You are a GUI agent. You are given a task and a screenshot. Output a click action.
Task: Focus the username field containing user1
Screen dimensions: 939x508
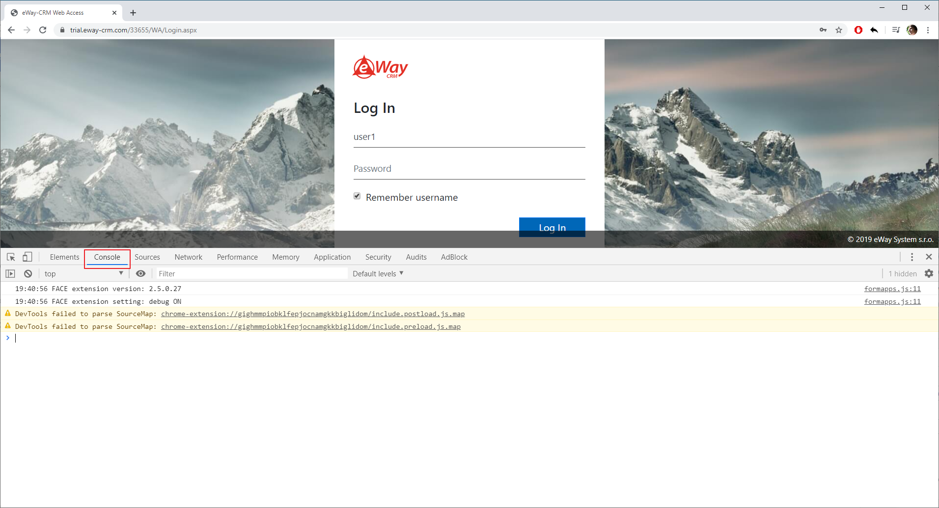469,137
